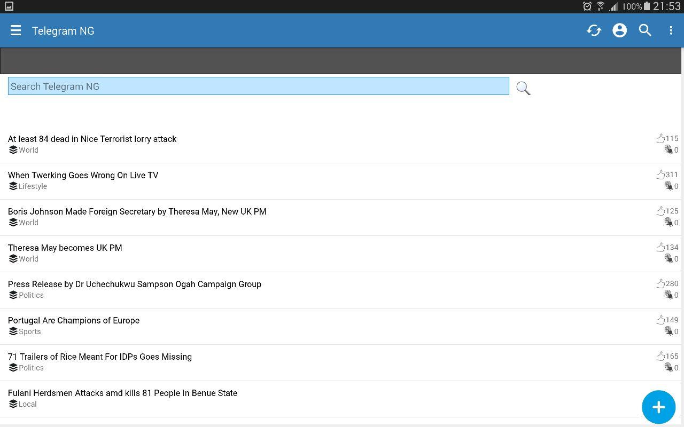Tap comments icon on 71 Trailers story
Image resolution: width=684 pixels, height=427 pixels.
[x=669, y=368]
